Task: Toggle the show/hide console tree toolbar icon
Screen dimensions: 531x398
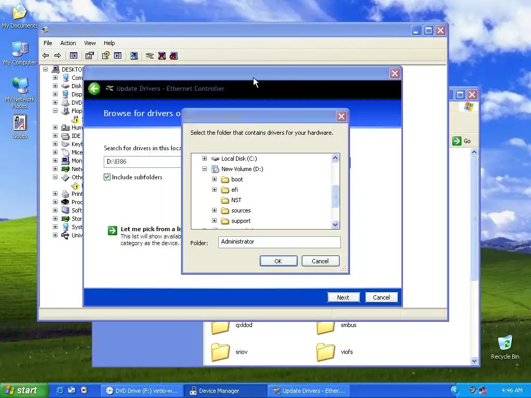Action: pyautogui.click(x=74, y=55)
